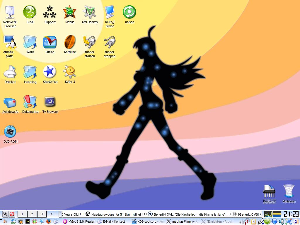Viewport: 300px width, 225px height.
Task: Launch KMLDonkey from the desktop
Action: tap(90, 15)
